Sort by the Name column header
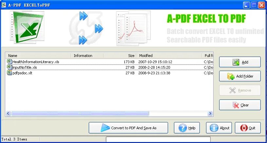The width and height of the screenshot is (267, 143). coord(38,55)
